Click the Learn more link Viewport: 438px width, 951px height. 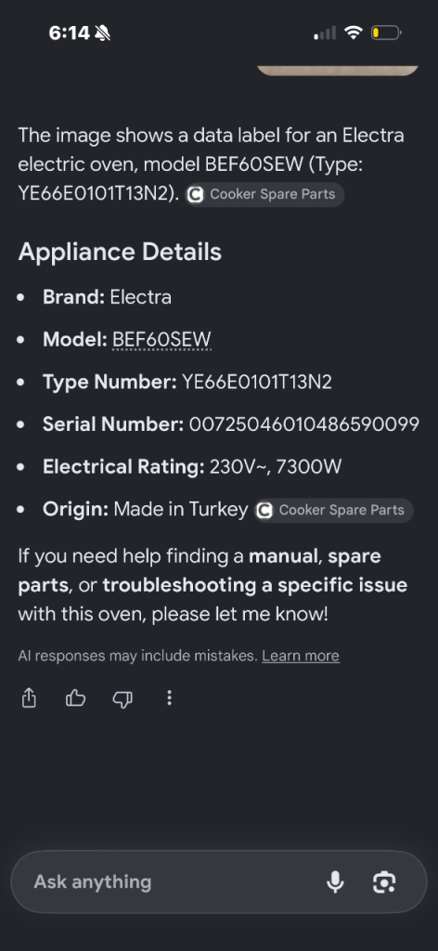(x=301, y=656)
